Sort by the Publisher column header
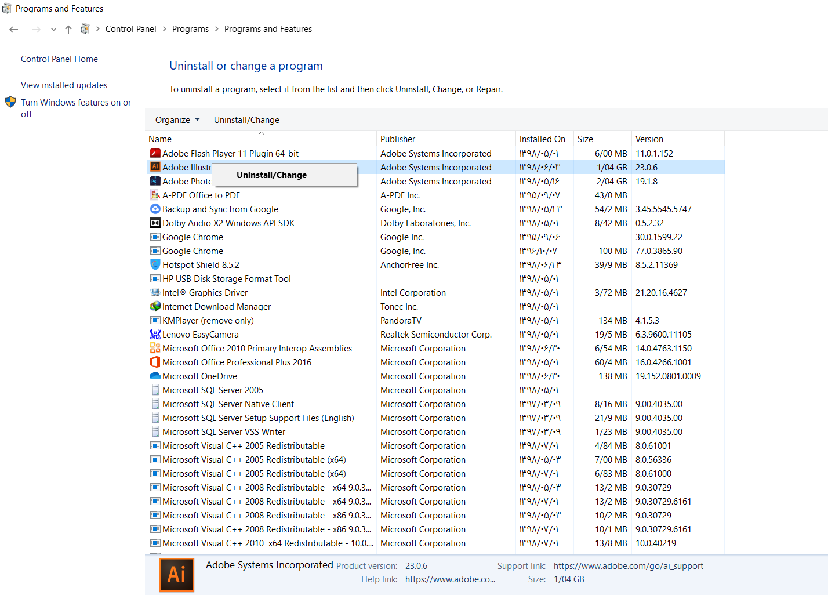The width and height of the screenshot is (828, 595). click(446, 139)
